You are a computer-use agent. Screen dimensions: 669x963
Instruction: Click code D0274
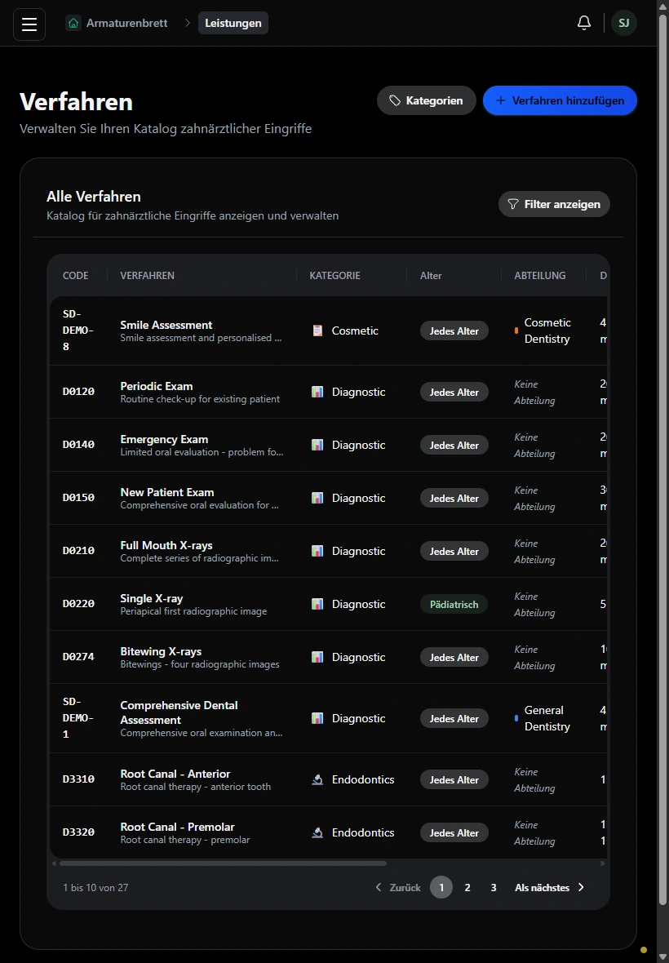point(78,657)
